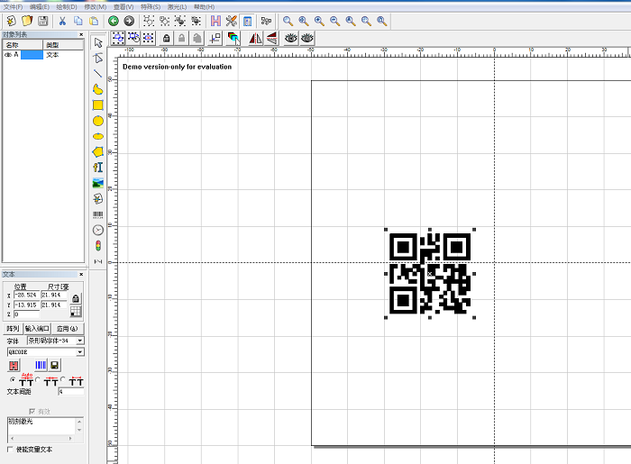This screenshot has height=464, width=631.
Task: Click the first eye Show icon
Action: (291, 38)
